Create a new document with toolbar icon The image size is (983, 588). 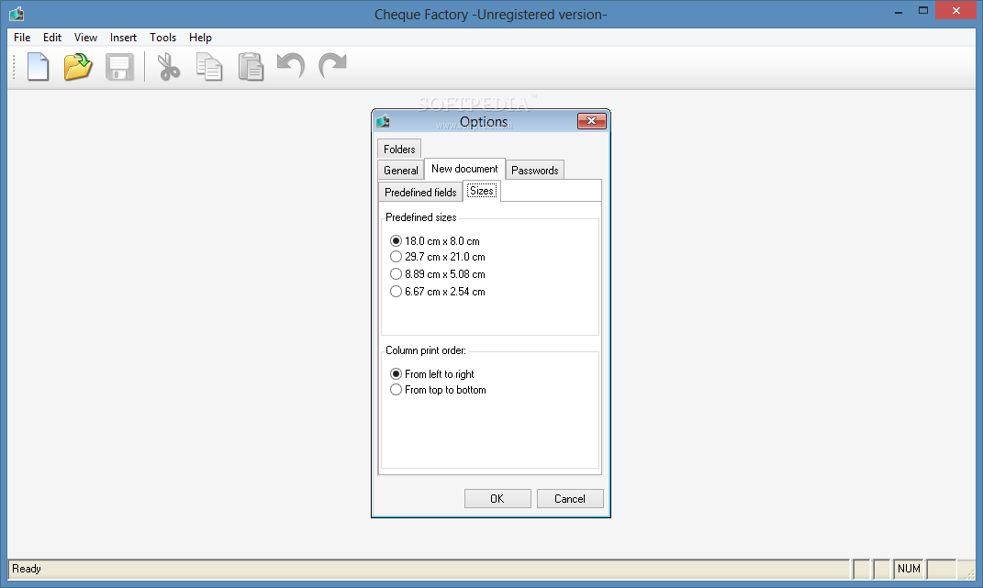[38, 66]
